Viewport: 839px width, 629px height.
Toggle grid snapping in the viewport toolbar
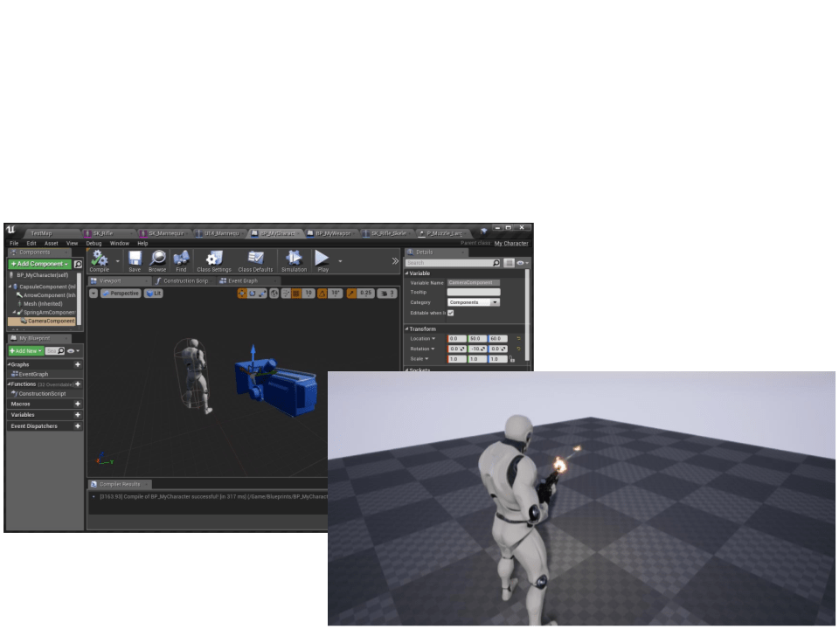(x=295, y=294)
